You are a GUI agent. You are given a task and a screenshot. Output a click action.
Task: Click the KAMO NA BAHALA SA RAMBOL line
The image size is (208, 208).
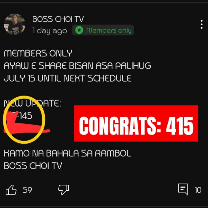pos(67,153)
